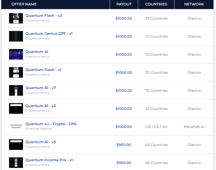Click the $1000.00 payout for Quantum Flash - v2
216x170 pixels.
coord(124,18)
